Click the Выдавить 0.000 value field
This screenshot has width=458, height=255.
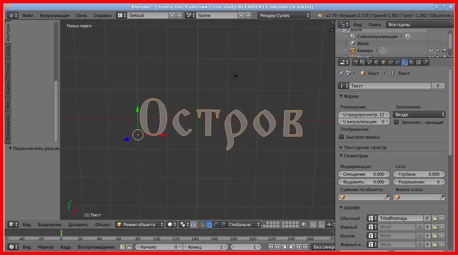pyautogui.click(x=364, y=182)
